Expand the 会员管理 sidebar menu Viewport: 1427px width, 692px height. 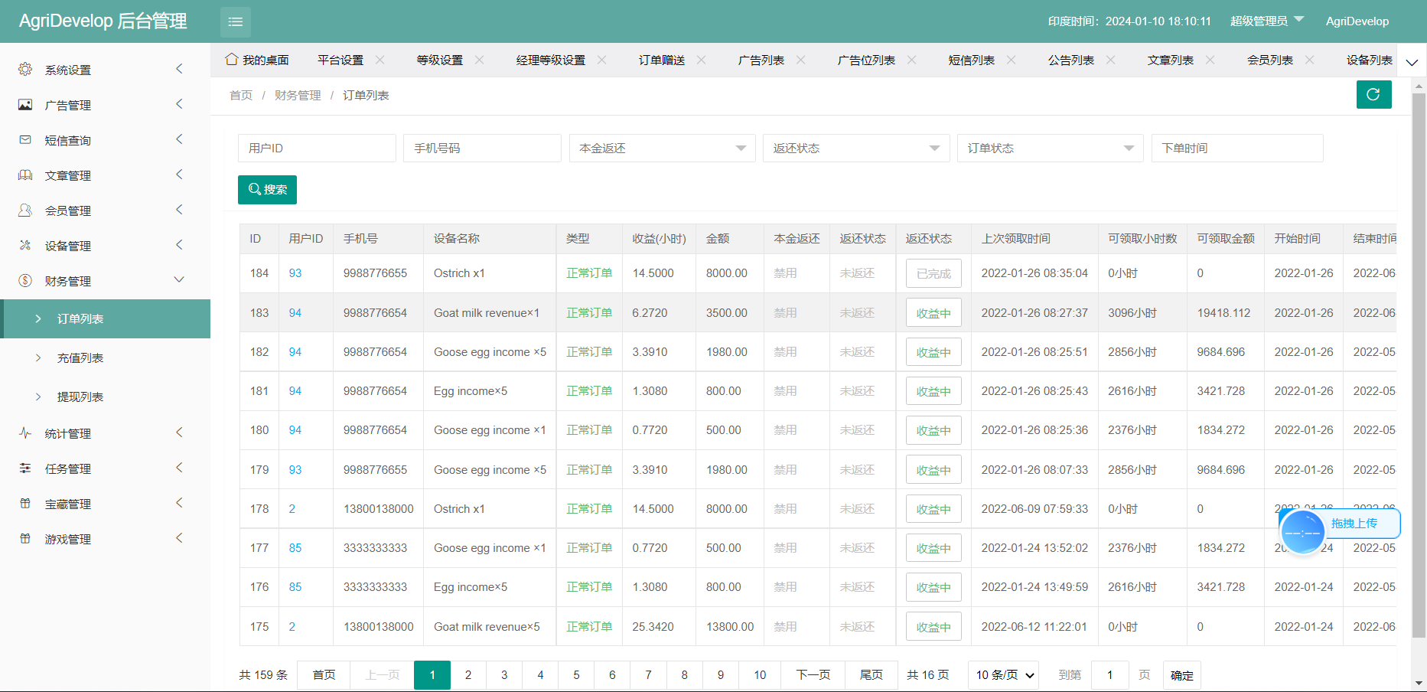[105, 210]
